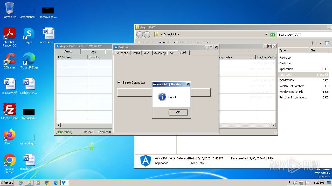Open Internet Explorer from the taskbar
The width and height of the screenshot is (332, 186).
pos(20,183)
